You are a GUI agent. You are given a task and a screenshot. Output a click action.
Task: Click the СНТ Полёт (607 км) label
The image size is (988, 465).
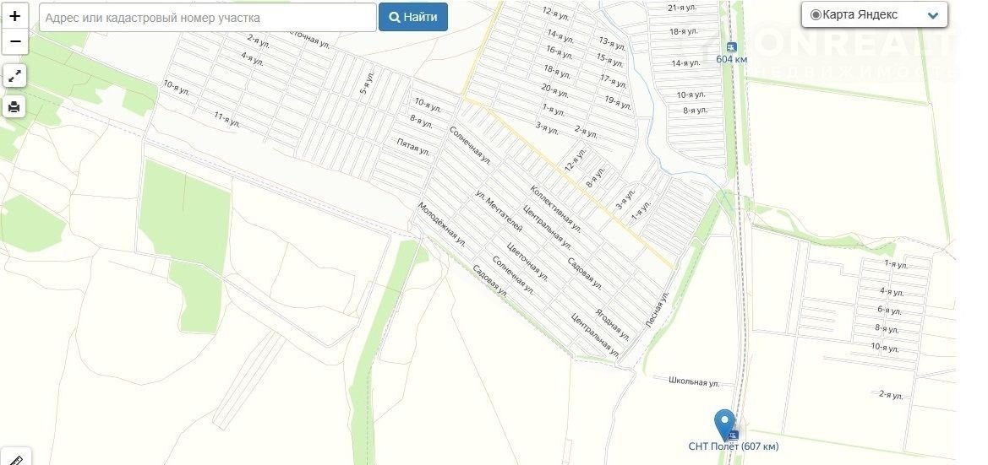734,446
